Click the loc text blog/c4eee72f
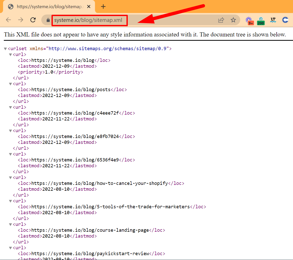Image resolution: width=293 pixels, height=260 pixels. pos(75,113)
